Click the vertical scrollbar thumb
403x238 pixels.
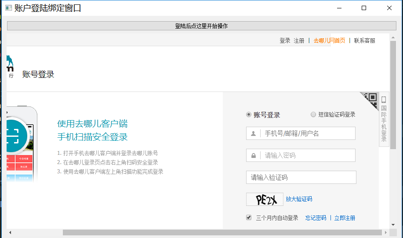click(x=393, y=95)
